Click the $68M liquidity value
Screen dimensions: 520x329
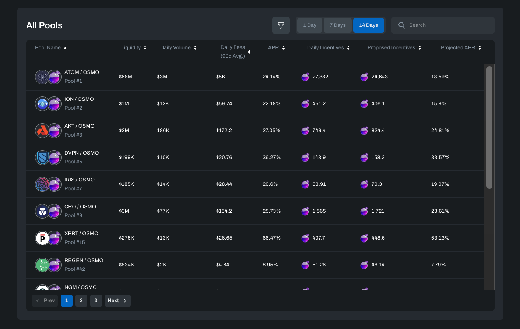point(126,77)
